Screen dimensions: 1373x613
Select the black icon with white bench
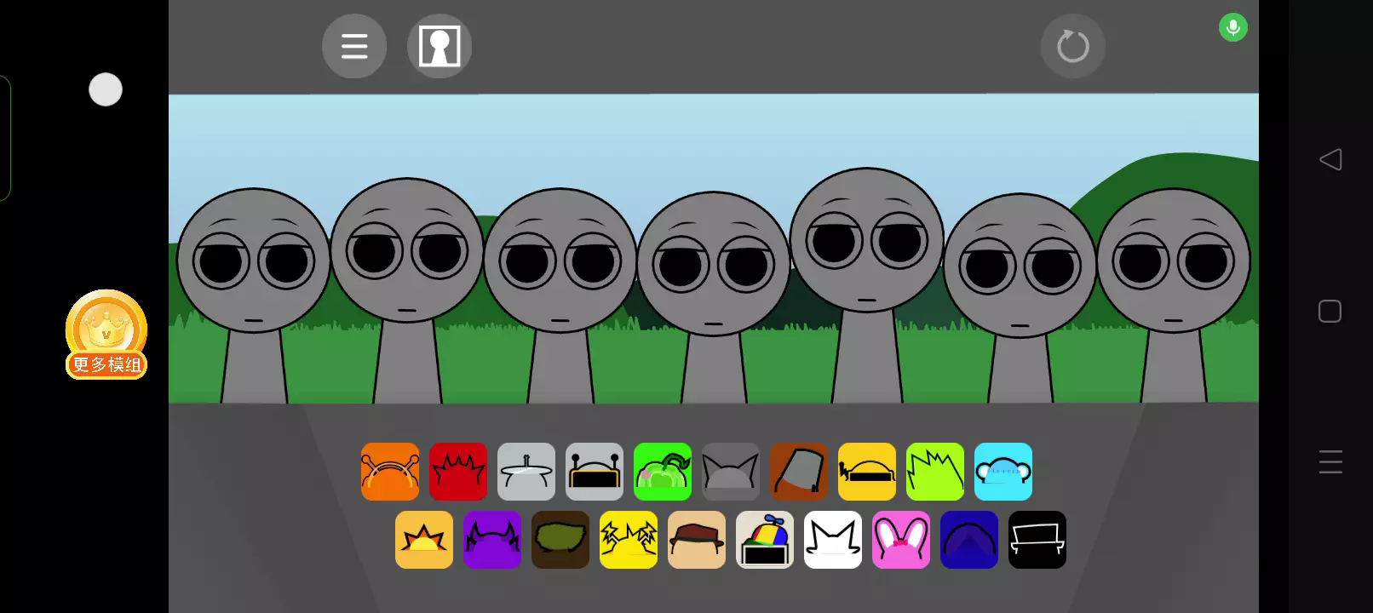coord(1037,540)
